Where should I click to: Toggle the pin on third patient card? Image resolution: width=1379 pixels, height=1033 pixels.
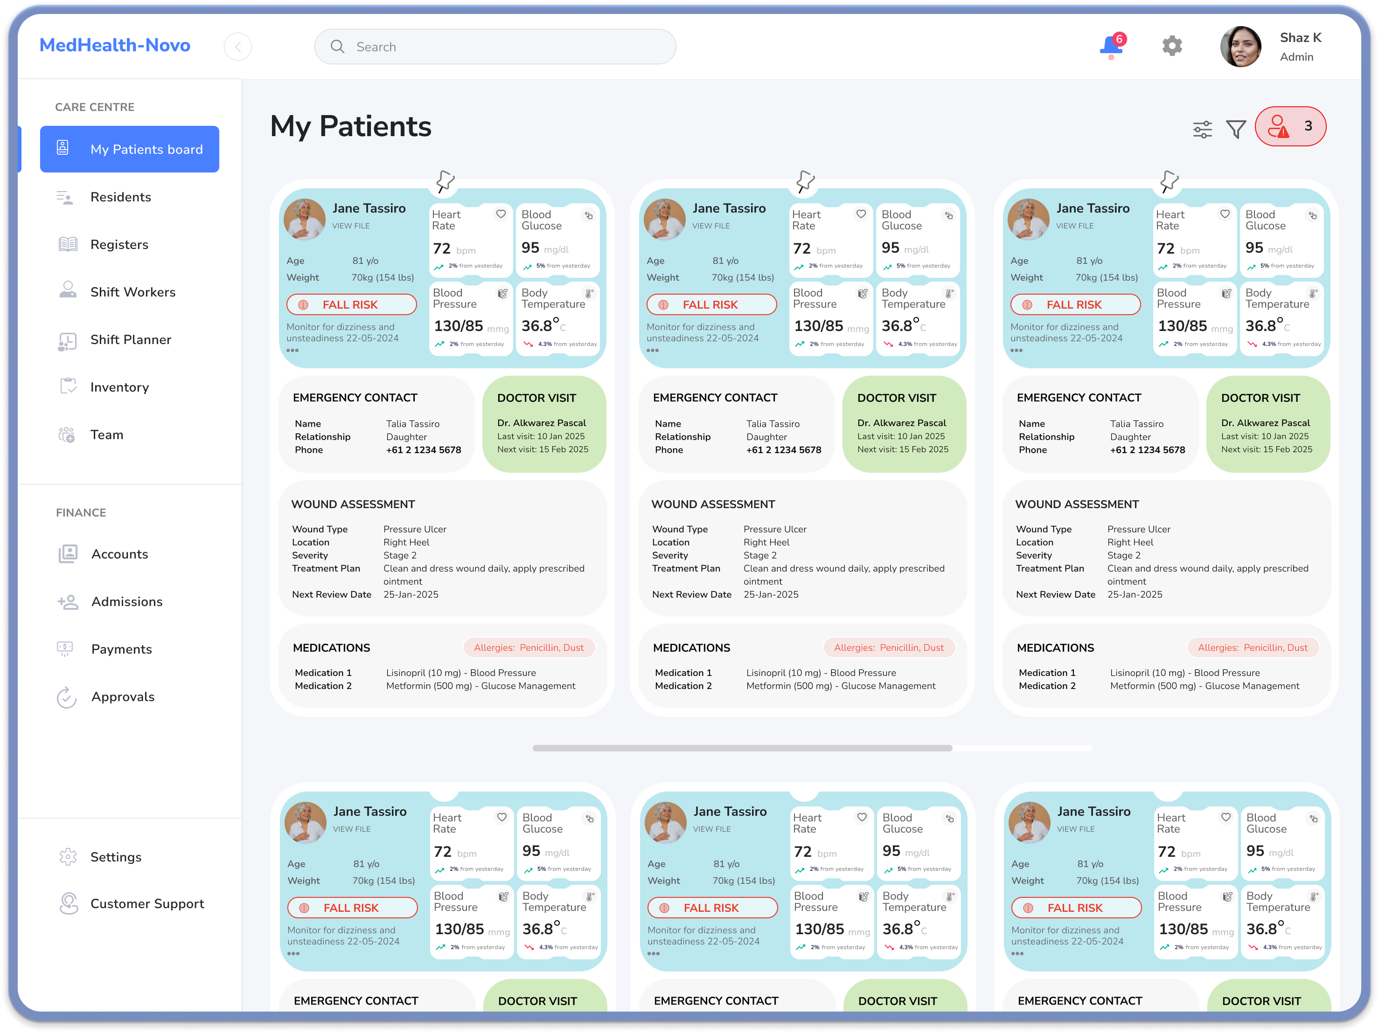(1169, 181)
